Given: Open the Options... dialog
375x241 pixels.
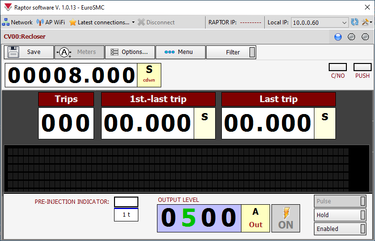Looking at the screenshot, I should pyautogui.click(x=130, y=52).
